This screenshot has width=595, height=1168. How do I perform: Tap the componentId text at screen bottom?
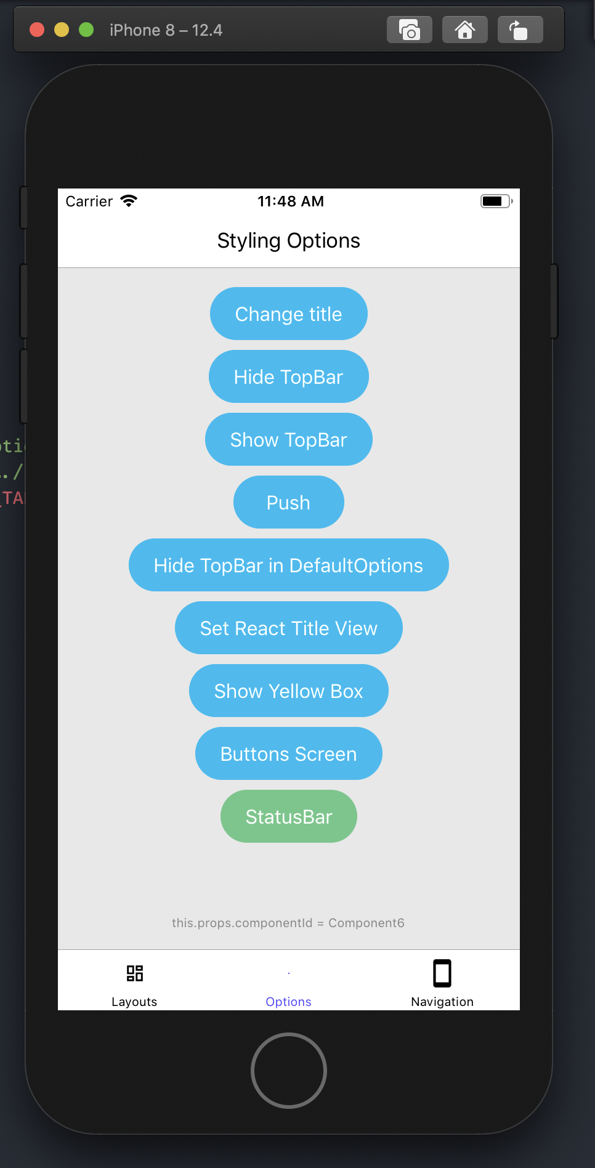[x=288, y=923]
